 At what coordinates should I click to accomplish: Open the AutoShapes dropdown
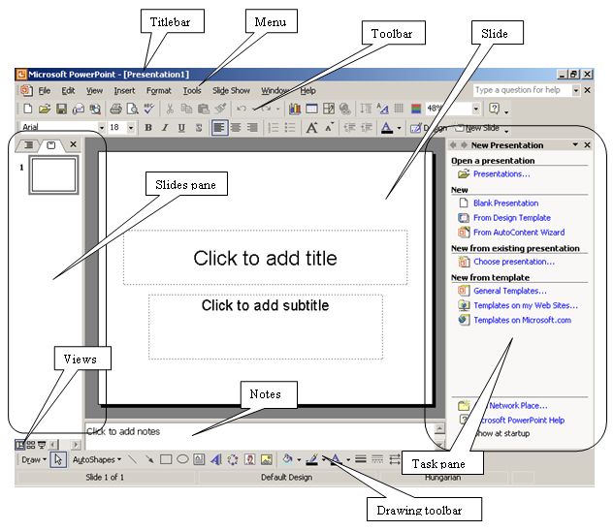pos(97,459)
